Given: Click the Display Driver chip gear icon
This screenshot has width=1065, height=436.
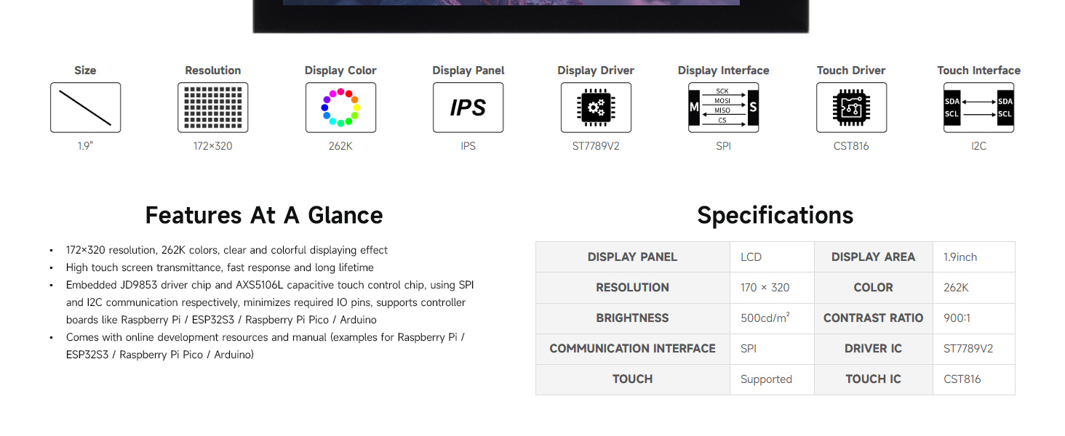Looking at the screenshot, I should point(596,108).
